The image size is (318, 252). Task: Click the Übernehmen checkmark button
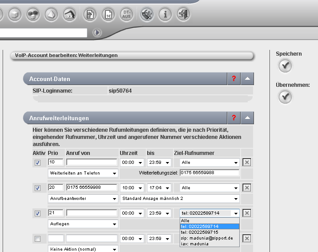285,97
